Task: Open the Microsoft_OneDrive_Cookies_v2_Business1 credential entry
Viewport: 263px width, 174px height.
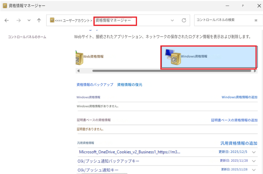Action: click(130, 152)
